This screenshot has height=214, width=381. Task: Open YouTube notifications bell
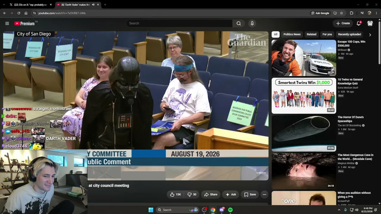(359, 23)
